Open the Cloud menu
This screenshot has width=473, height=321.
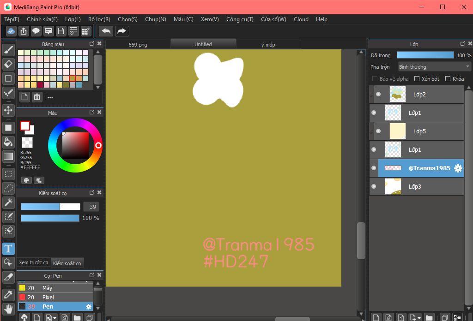(x=301, y=19)
